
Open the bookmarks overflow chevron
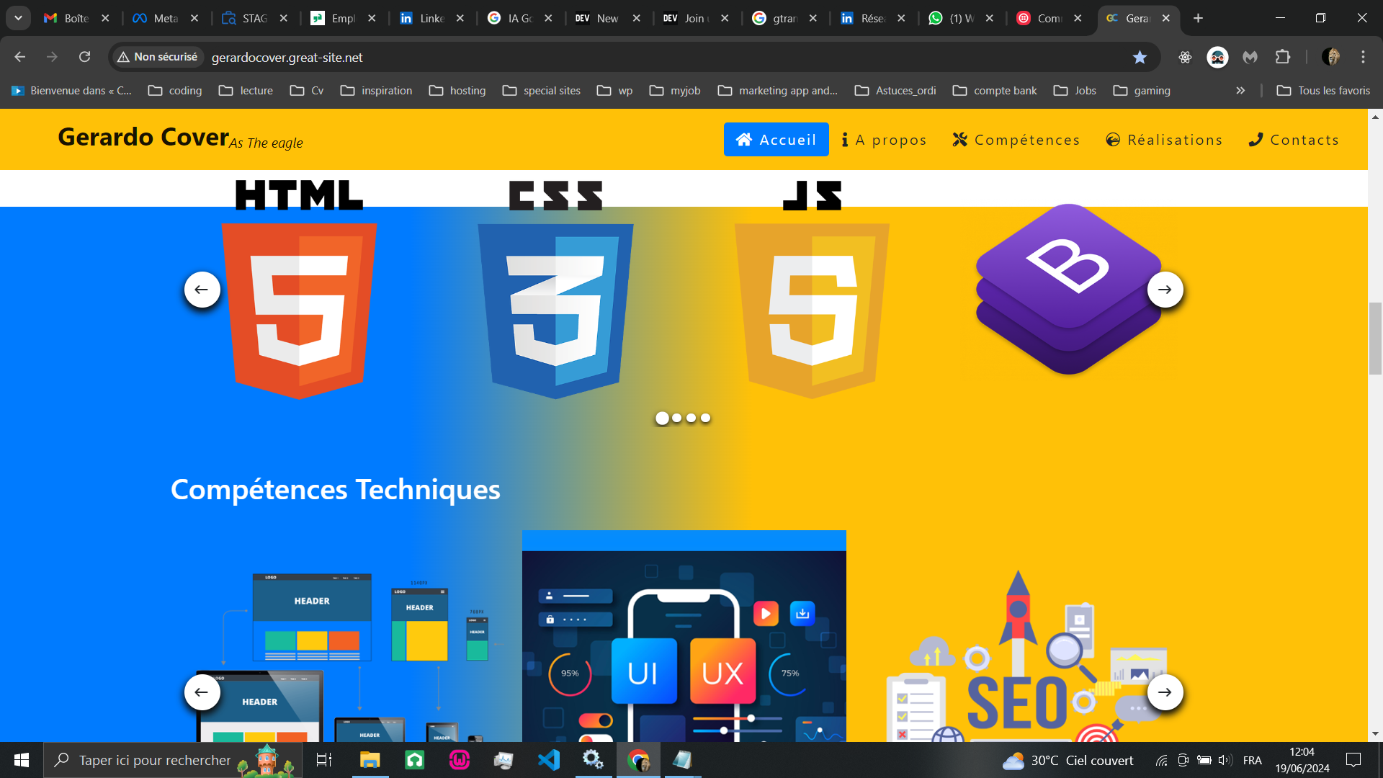coord(1241,90)
